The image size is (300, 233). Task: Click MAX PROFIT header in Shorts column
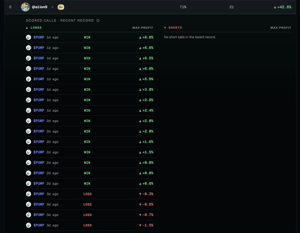coord(281,28)
